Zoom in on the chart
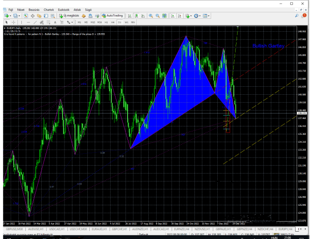Viewport: 310px width, 239px height. coord(151,16)
